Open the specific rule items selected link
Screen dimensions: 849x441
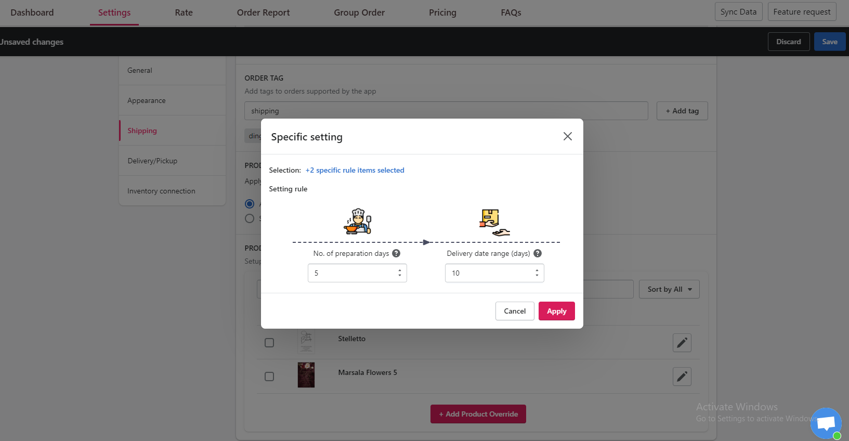(355, 170)
